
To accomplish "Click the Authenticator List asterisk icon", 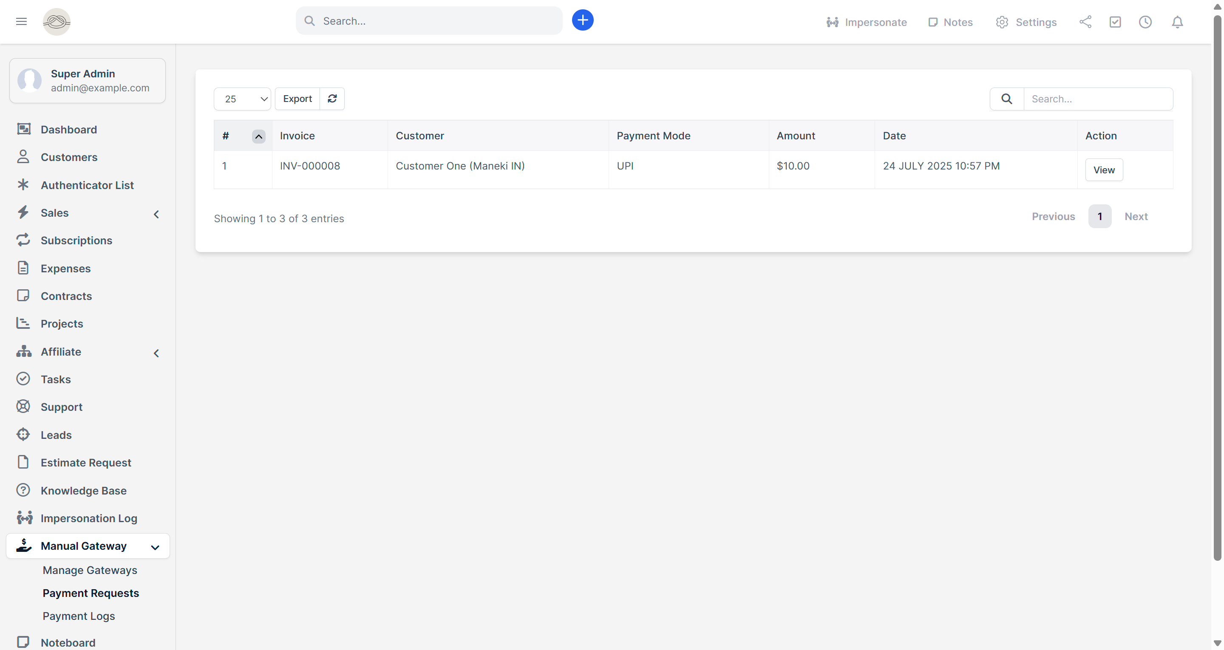I will click(x=23, y=185).
